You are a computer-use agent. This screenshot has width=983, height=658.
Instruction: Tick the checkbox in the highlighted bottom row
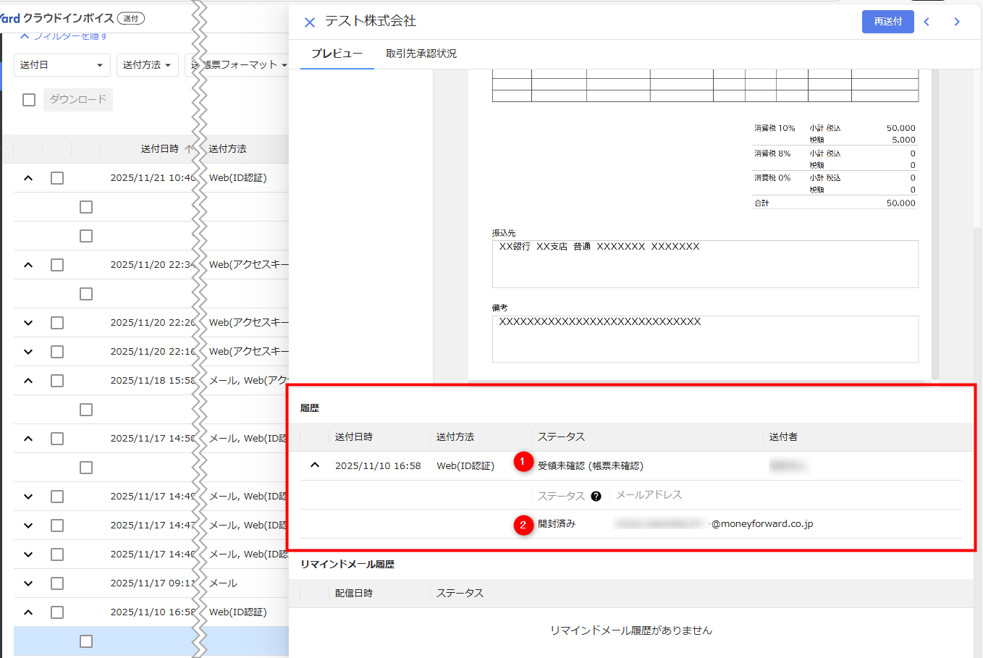(x=86, y=641)
